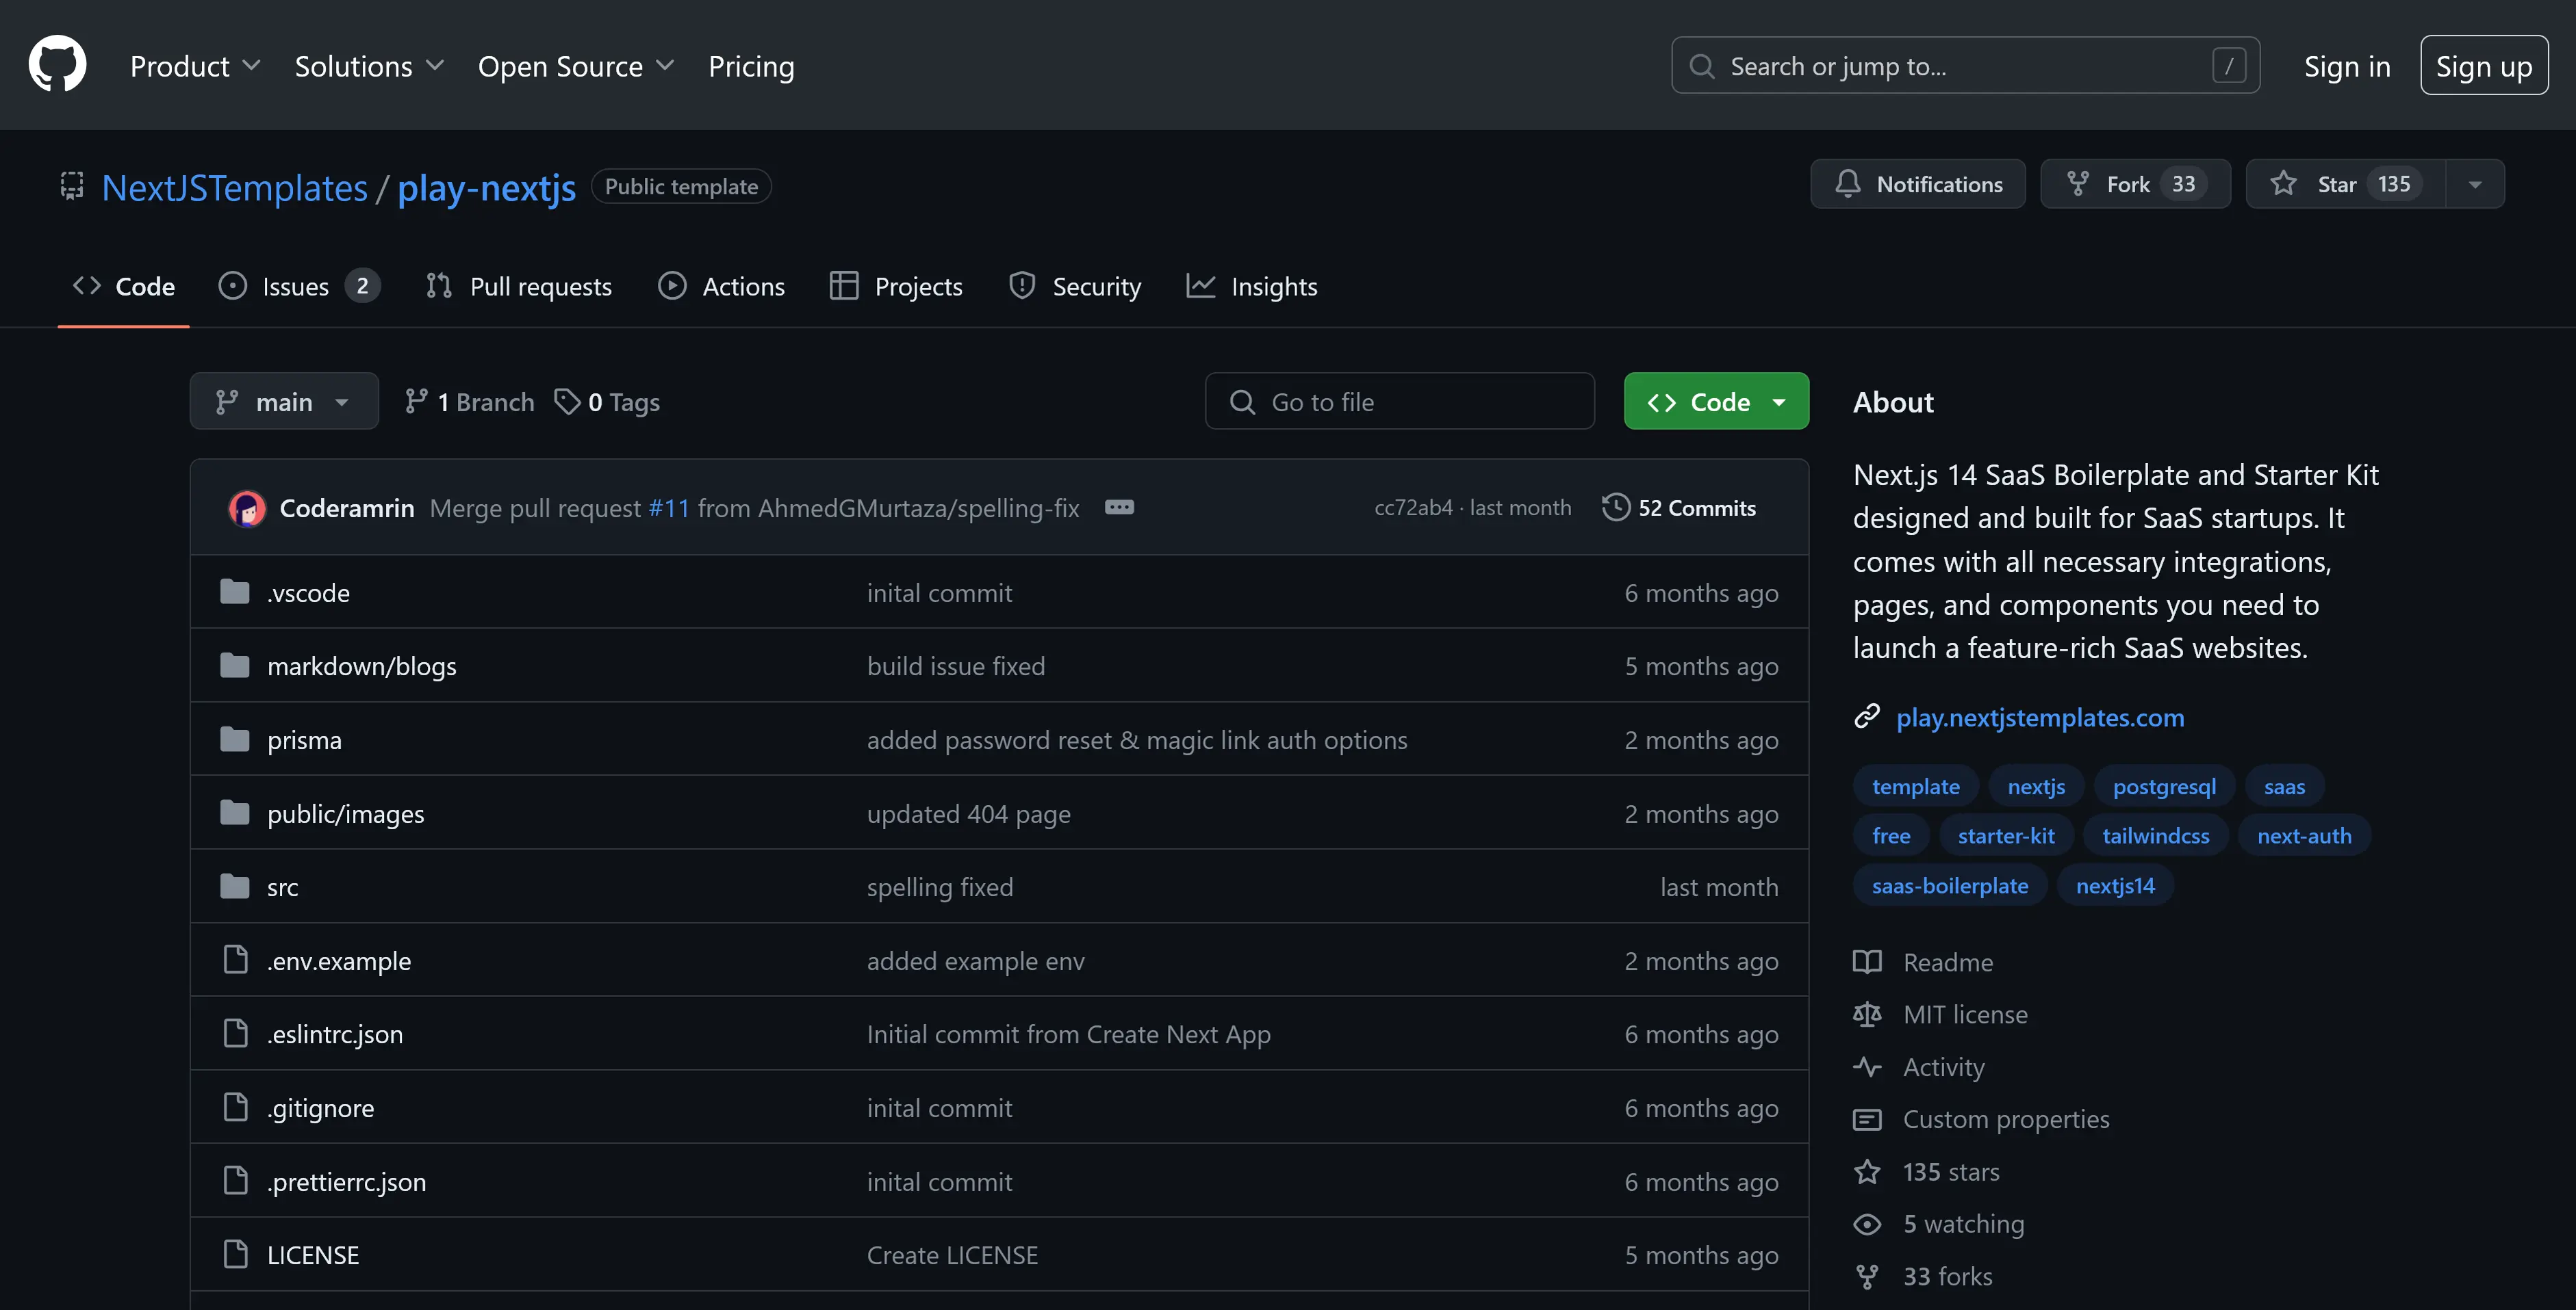Open the commit history clock icon
2576x1310 pixels.
pos(1615,508)
